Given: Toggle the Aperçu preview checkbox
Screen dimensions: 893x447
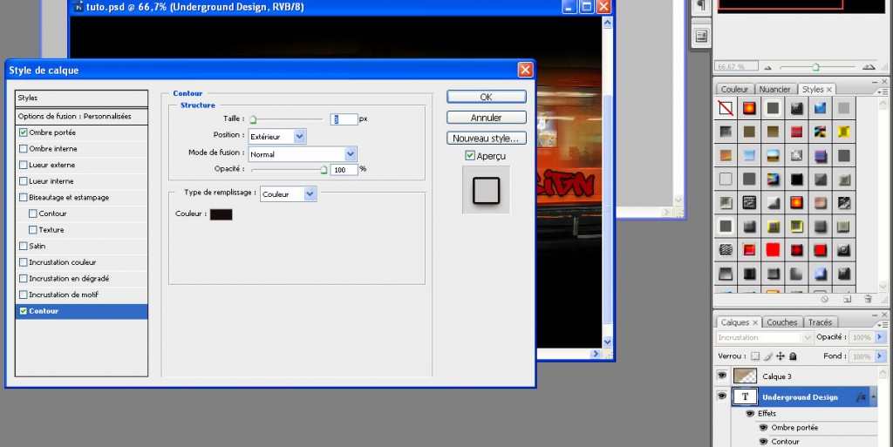Looking at the screenshot, I should coord(470,156).
